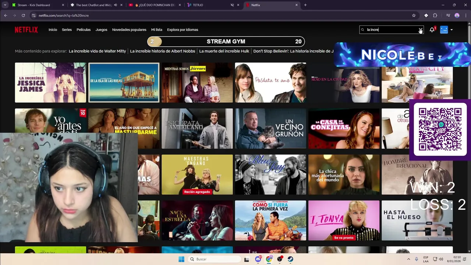
Task: Click the Netflix search text field
Action: 391,30
